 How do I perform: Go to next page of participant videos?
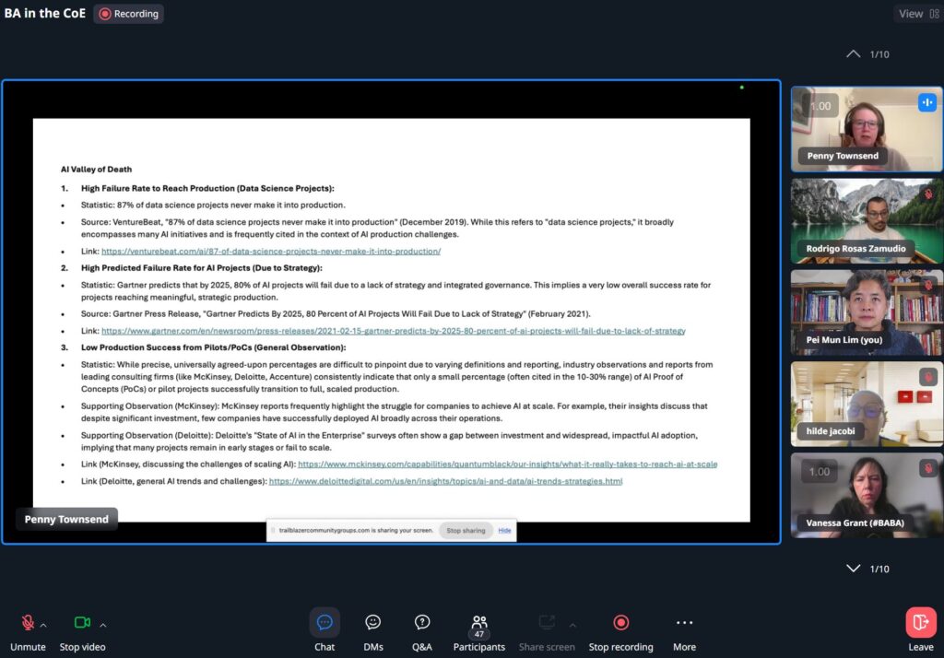coord(854,569)
